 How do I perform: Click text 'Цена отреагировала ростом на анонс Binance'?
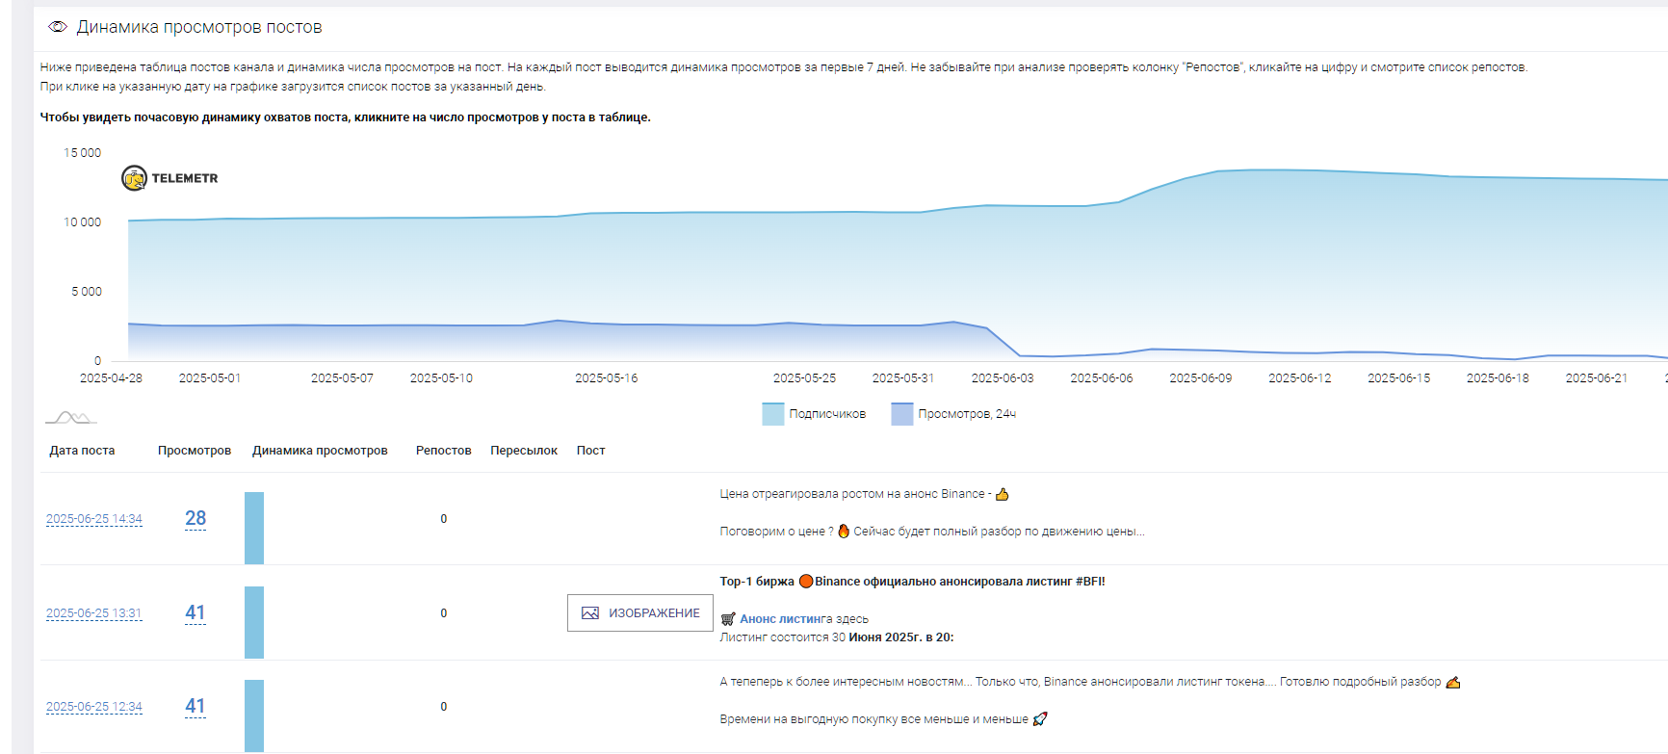pos(852,494)
